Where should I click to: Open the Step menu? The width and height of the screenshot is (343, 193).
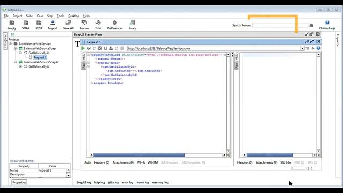point(50,16)
